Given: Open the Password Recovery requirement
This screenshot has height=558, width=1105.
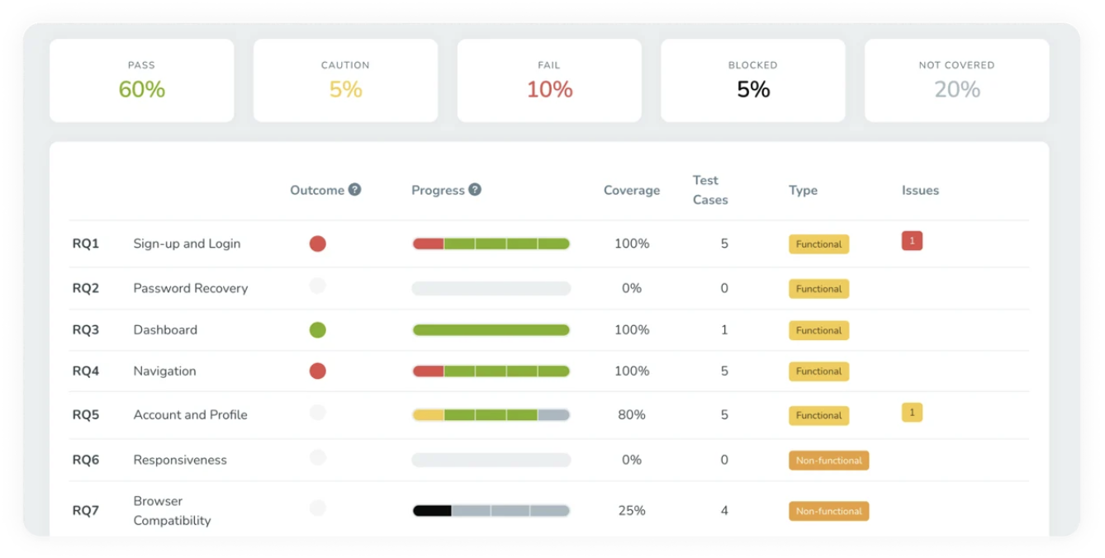Looking at the screenshot, I should pos(190,288).
